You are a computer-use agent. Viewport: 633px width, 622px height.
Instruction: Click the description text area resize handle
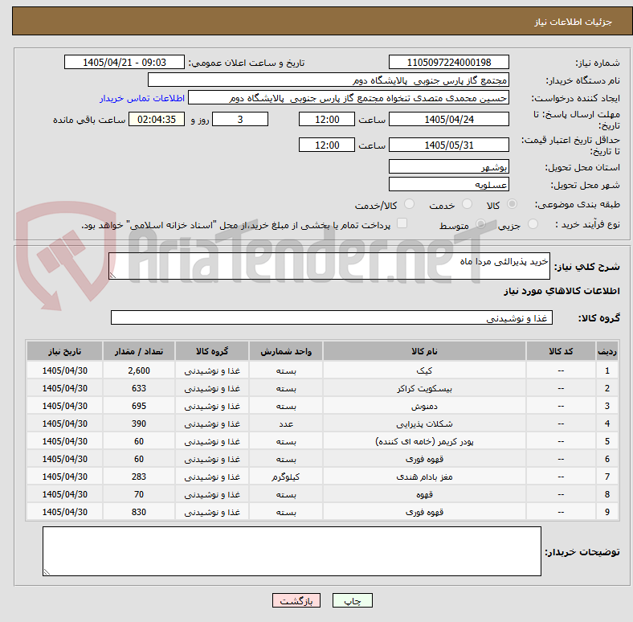tap(112, 275)
